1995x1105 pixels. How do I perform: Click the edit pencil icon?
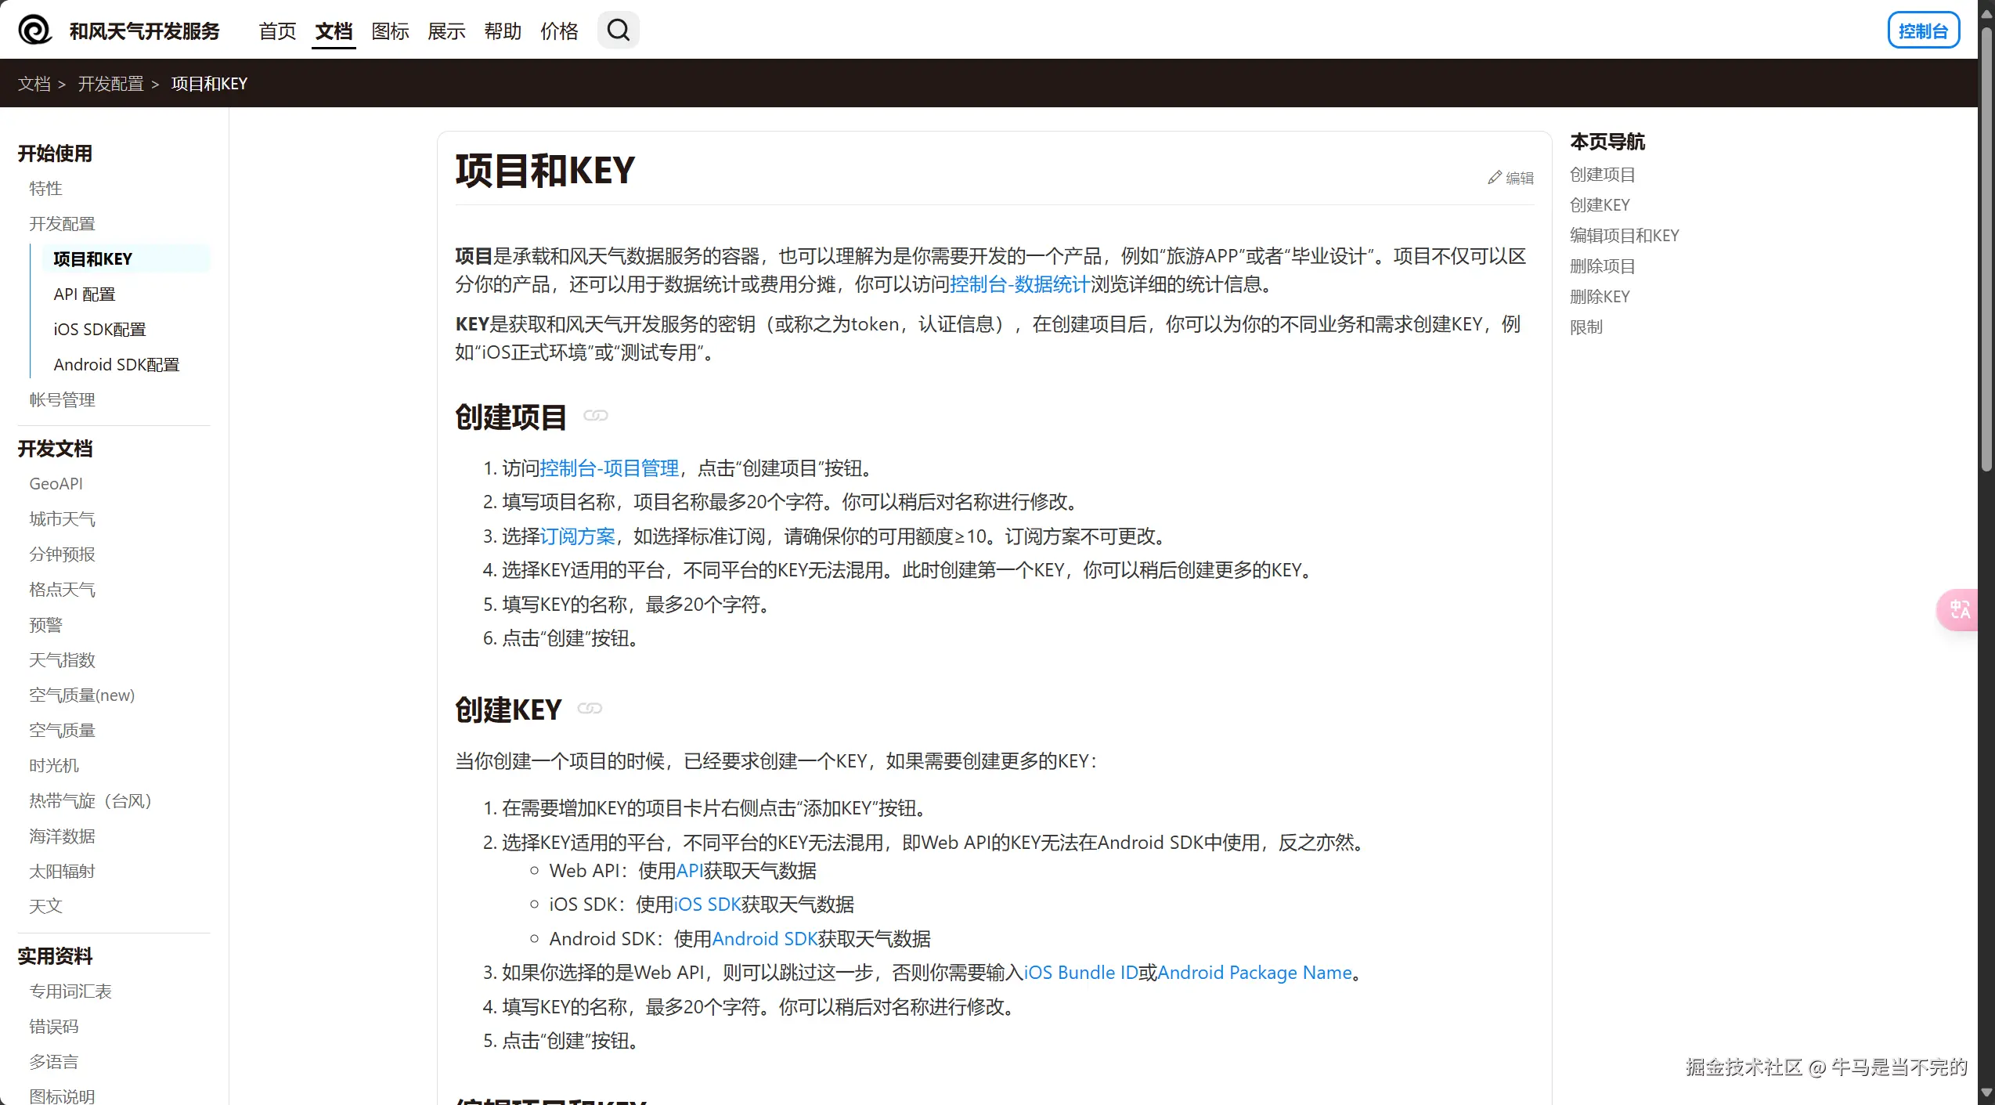(x=1494, y=178)
